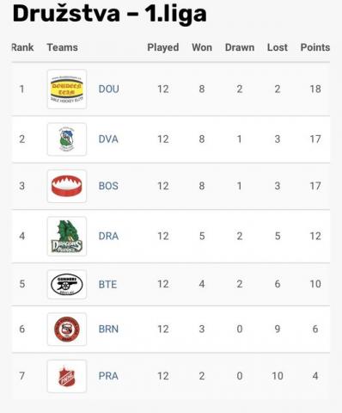Sort by the Points column header

point(315,47)
